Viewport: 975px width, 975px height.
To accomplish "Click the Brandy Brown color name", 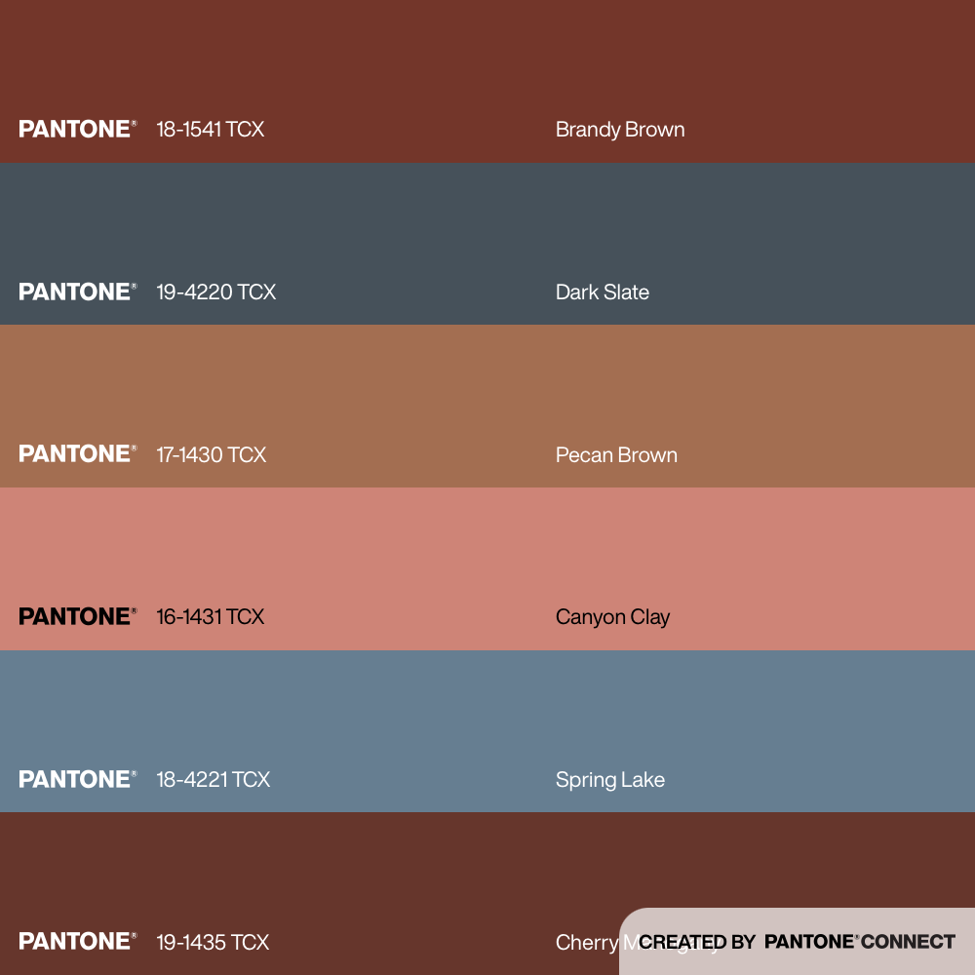I will click(620, 130).
